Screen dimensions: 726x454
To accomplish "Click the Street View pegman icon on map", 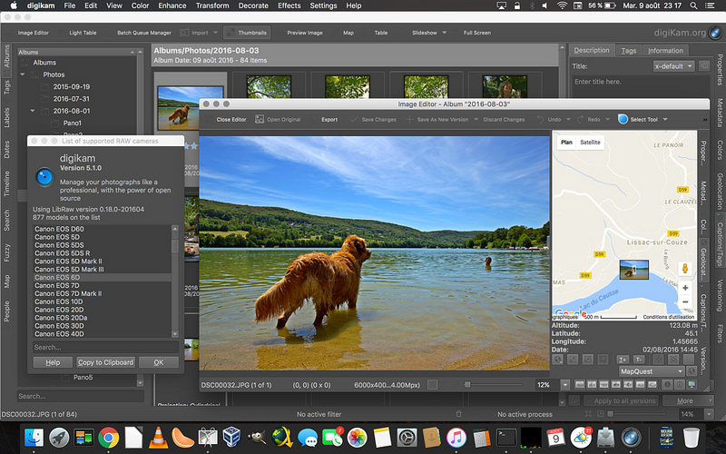I will [685, 269].
